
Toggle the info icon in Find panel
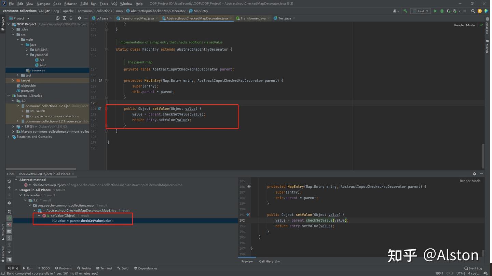[x=9, y=238]
